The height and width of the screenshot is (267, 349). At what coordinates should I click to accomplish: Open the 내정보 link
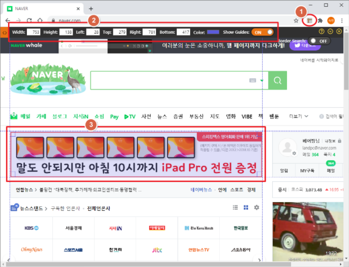coord(330,141)
